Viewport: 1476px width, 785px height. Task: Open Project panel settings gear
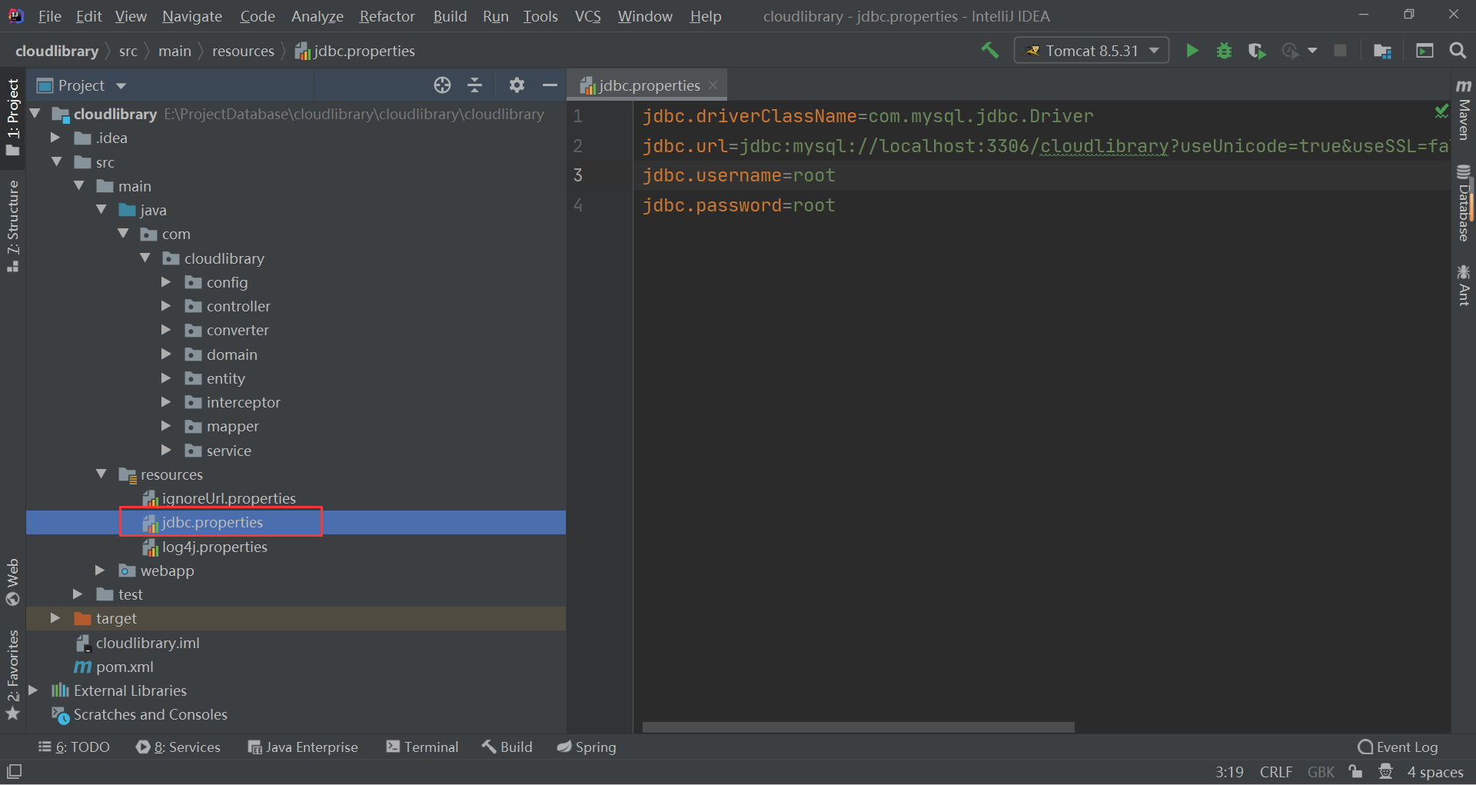click(517, 85)
